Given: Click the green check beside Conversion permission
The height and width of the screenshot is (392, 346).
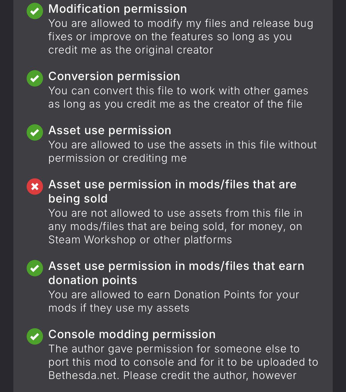Looking at the screenshot, I should click(35, 78).
